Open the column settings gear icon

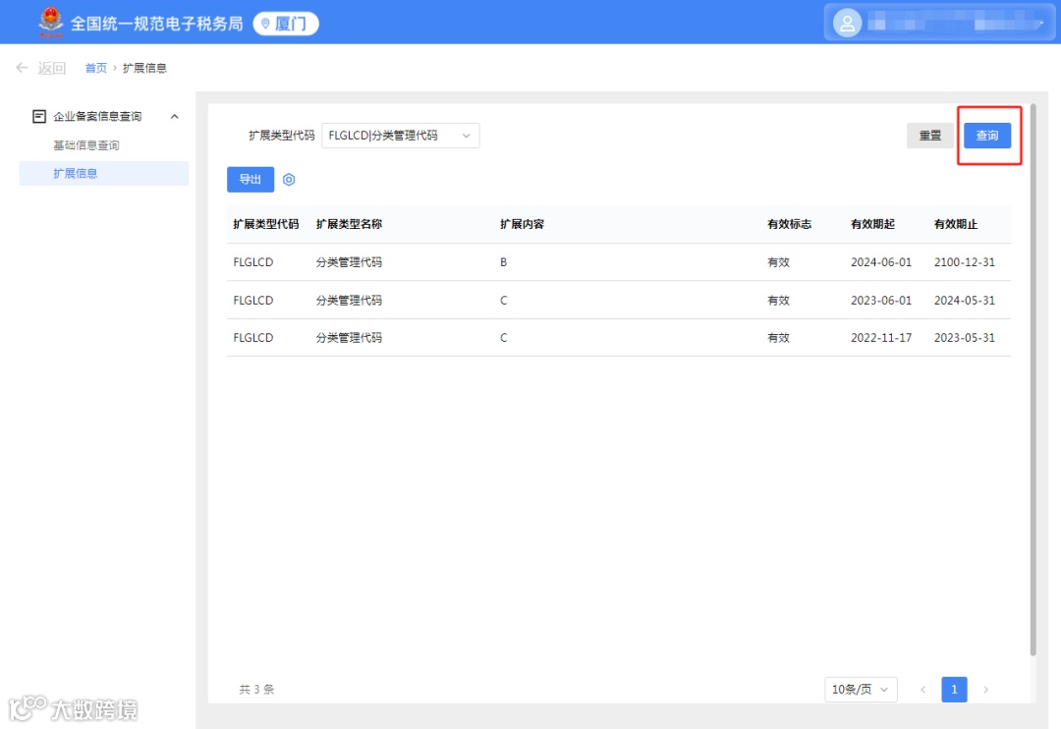click(x=289, y=180)
